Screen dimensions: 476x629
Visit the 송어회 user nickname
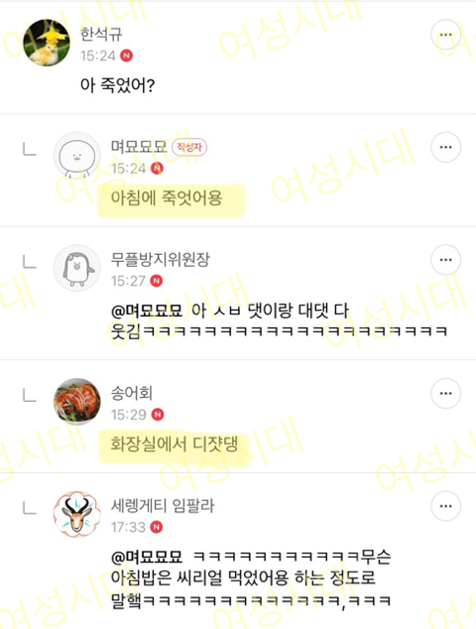click(132, 393)
